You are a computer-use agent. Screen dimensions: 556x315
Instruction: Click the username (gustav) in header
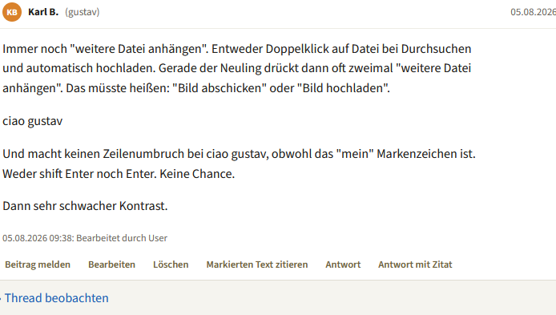click(83, 12)
